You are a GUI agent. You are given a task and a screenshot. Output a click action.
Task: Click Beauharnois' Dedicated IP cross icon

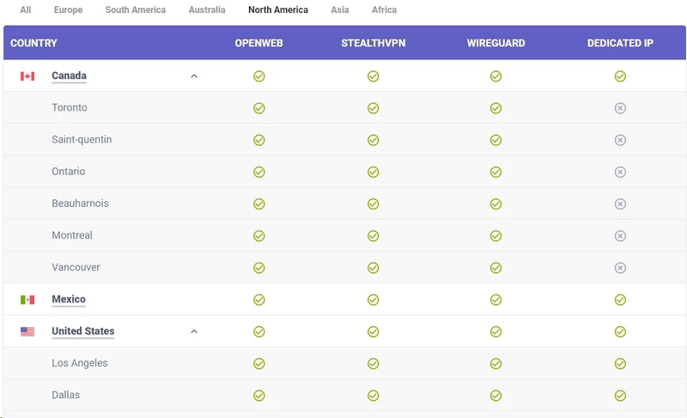(620, 204)
